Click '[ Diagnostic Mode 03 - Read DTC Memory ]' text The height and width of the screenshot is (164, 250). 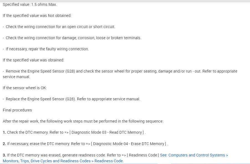pyautogui.click(x=106, y=132)
